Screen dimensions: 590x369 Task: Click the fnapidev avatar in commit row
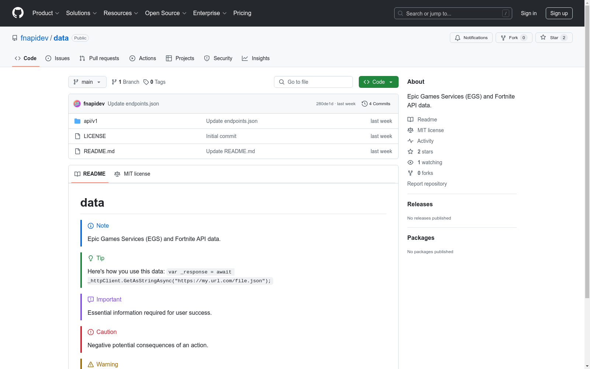click(77, 104)
